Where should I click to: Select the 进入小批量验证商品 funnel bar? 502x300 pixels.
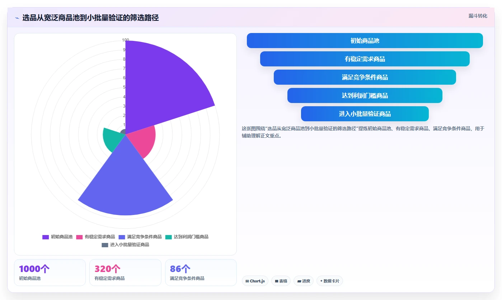coord(365,114)
